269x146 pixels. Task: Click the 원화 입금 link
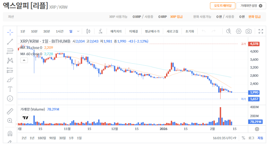click(255, 17)
